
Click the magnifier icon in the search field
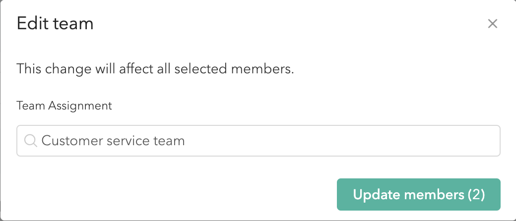click(x=31, y=141)
